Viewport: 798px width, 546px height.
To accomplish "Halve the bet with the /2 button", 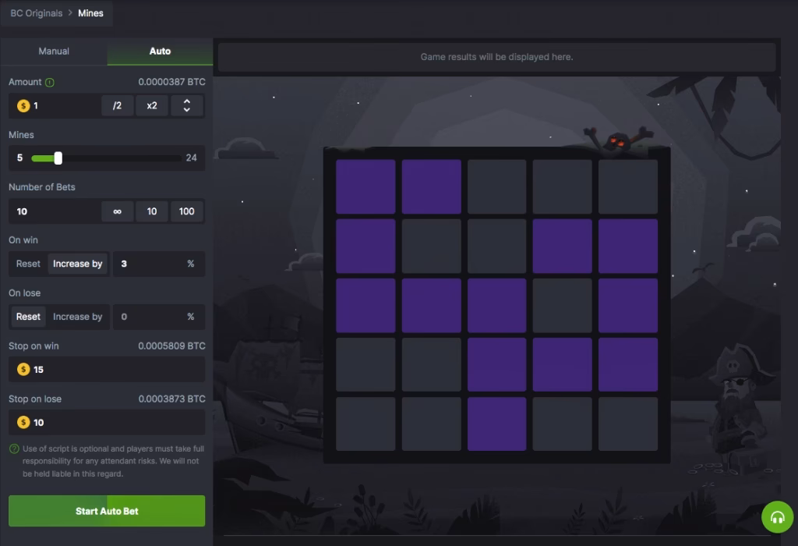I will click(x=117, y=105).
